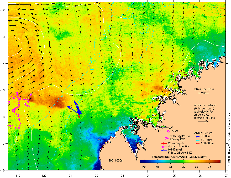
Task: Click colorbar tick label 24
Action: pyautogui.click(x=170, y=167)
